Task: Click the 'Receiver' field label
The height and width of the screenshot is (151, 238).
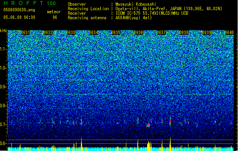Action: [x=77, y=13]
